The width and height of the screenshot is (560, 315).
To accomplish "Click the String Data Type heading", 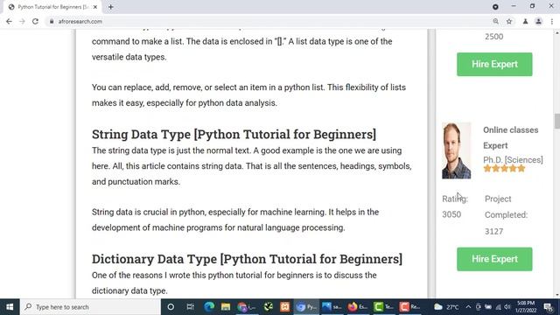I will coord(234,134).
